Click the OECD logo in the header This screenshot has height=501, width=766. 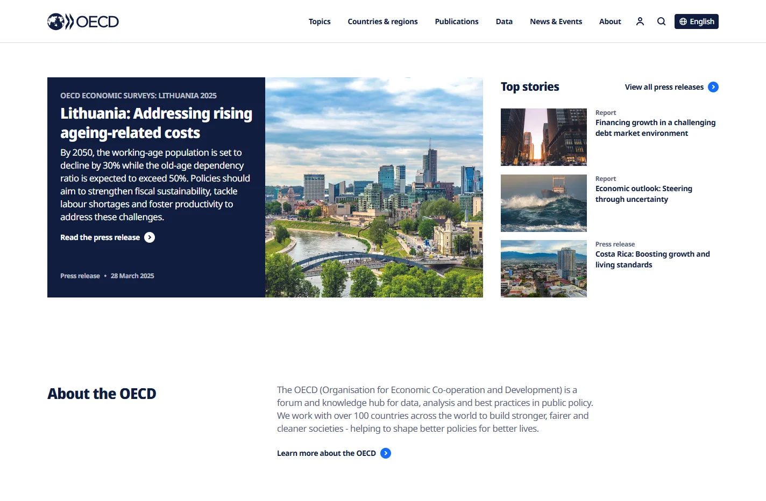(x=83, y=21)
